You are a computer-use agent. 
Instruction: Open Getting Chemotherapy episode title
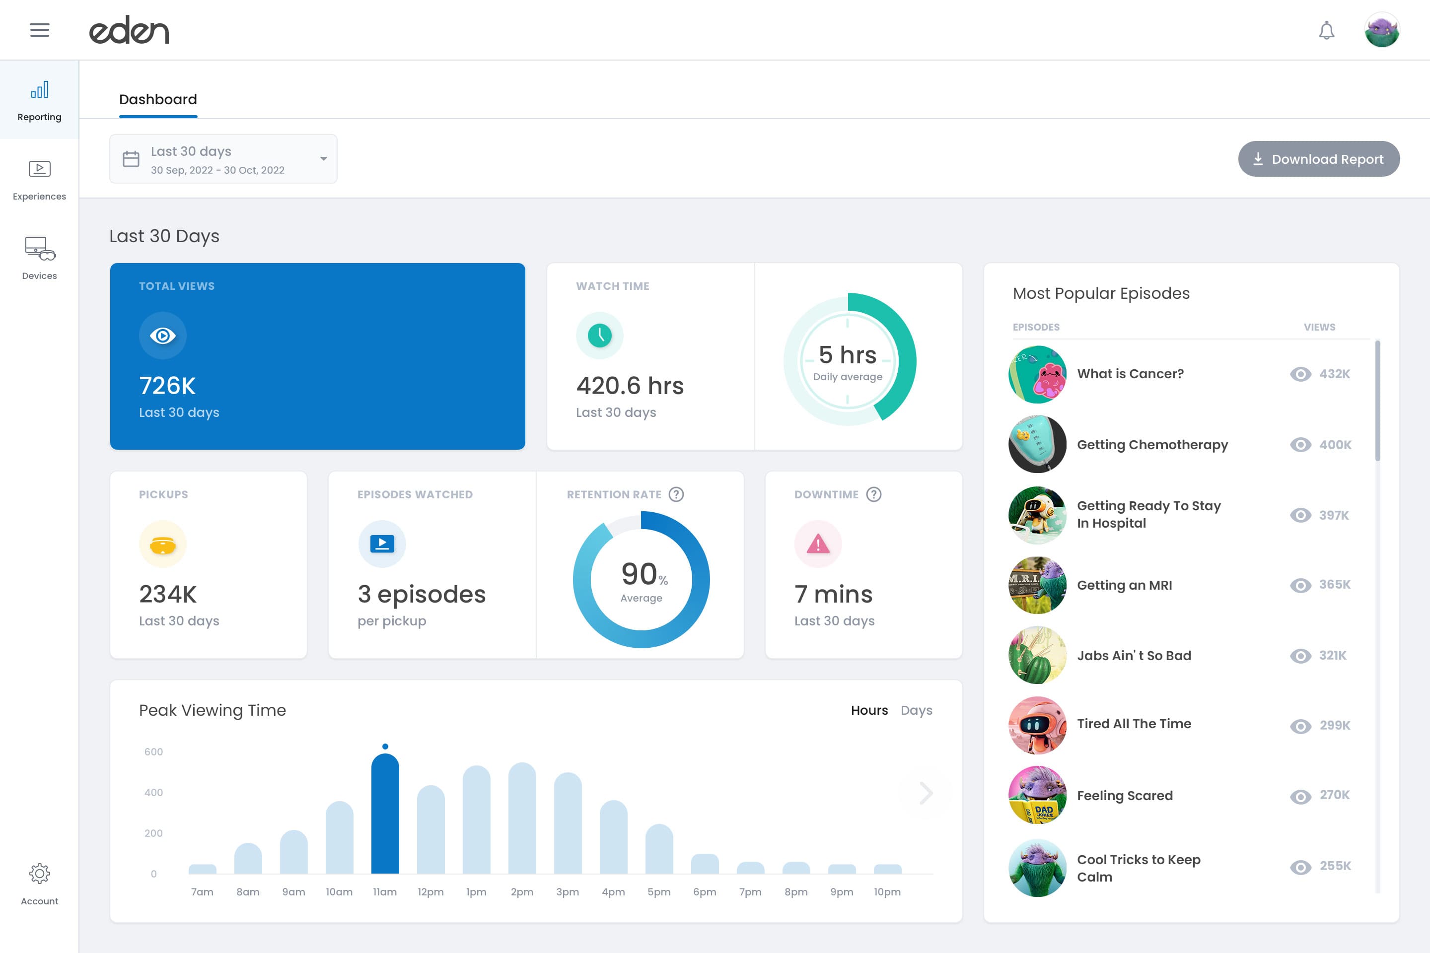point(1152,444)
